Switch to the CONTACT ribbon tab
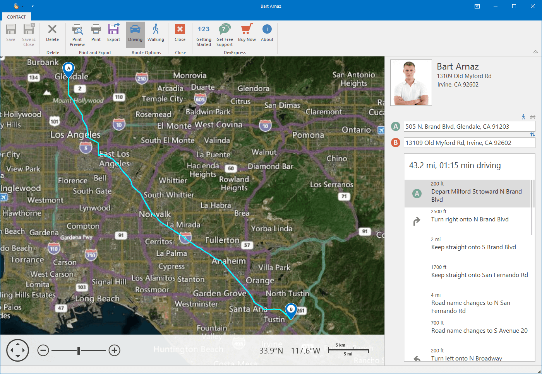Viewport: 542px width, 374px height. [16, 17]
